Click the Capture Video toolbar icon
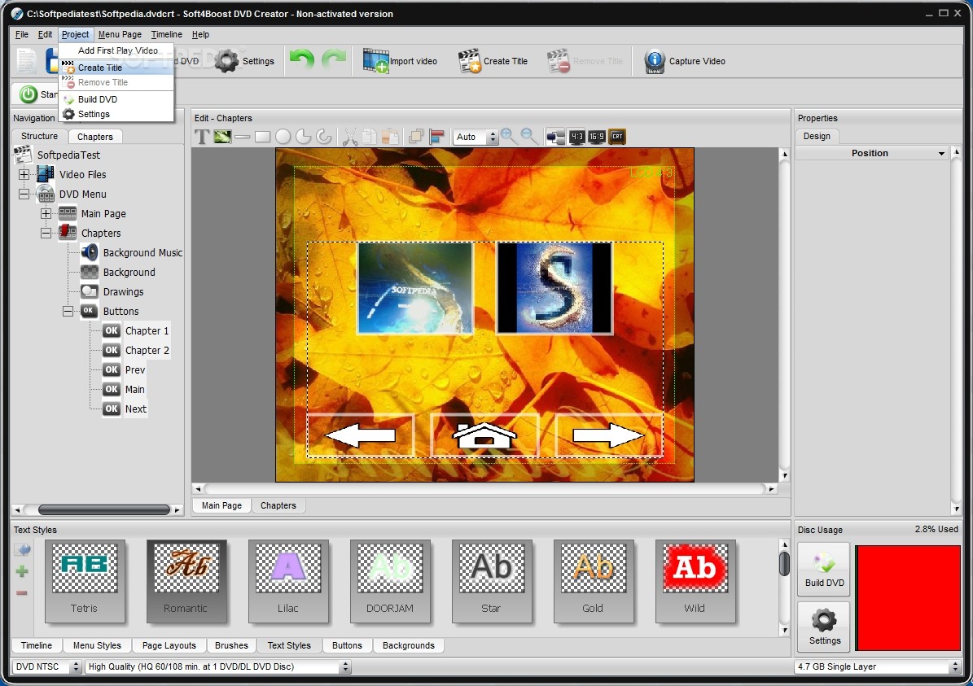This screenshot has width=973, height=686. pos(655,61)
